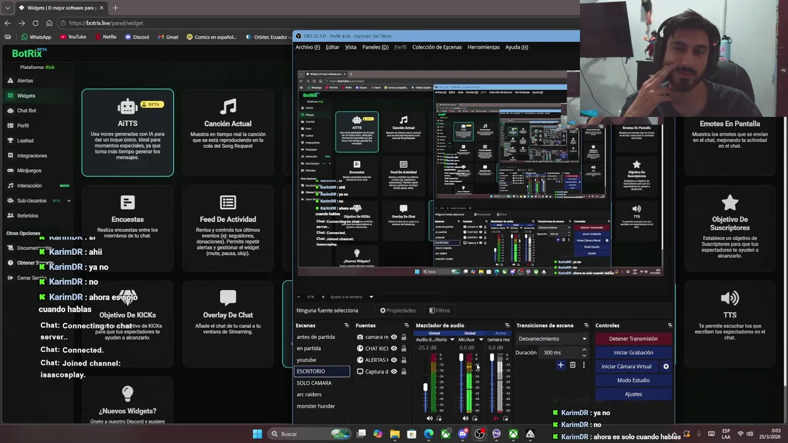Open Minijuegos in BotRix sidebar

tap(29, 170)
